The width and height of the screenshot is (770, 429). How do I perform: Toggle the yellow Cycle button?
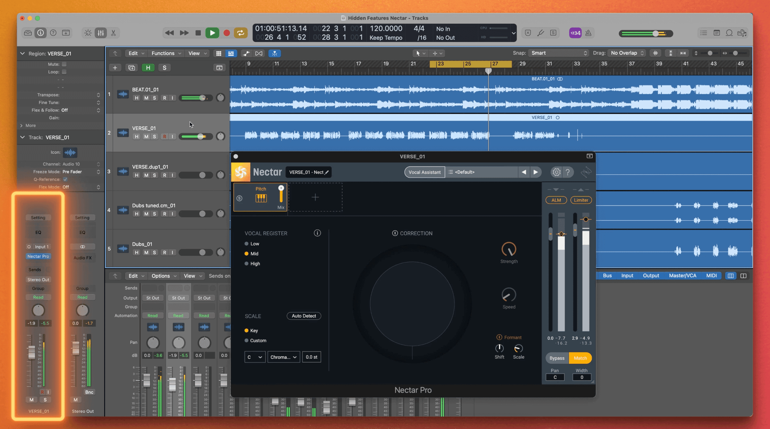[x=241, y=33]
